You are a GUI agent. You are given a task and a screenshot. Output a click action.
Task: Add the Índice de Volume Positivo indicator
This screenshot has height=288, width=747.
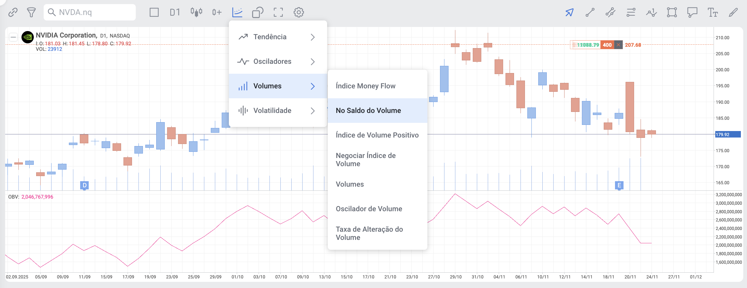(x=378, y=135)
